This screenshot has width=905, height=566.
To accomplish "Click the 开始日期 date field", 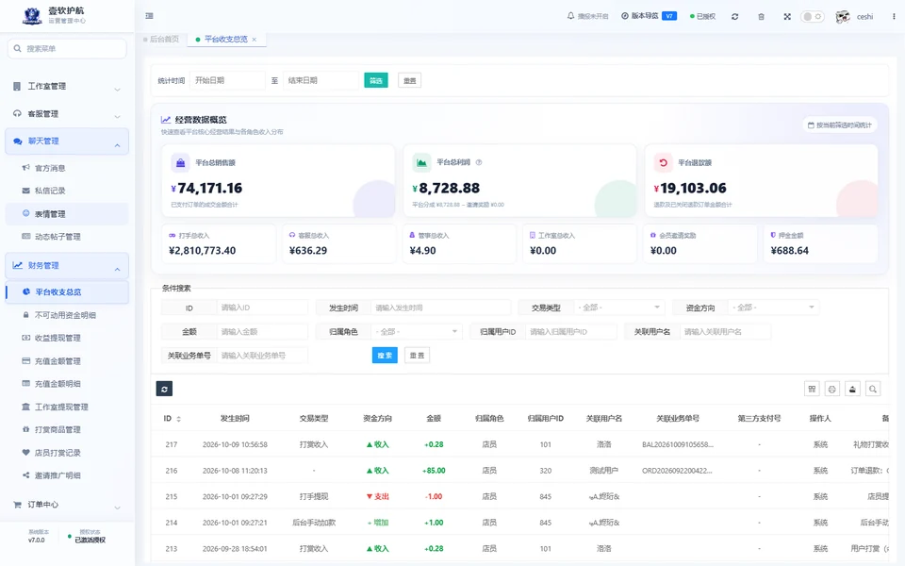I will pyautogui.click(x=227, y=80).
